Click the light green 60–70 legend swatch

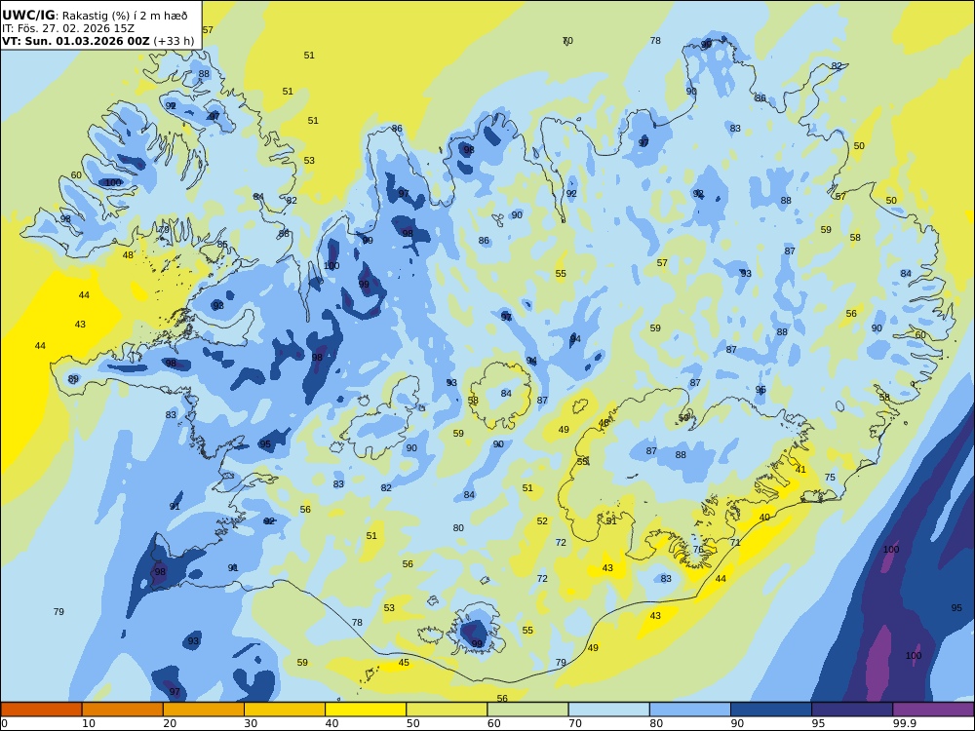coord(527,710)
